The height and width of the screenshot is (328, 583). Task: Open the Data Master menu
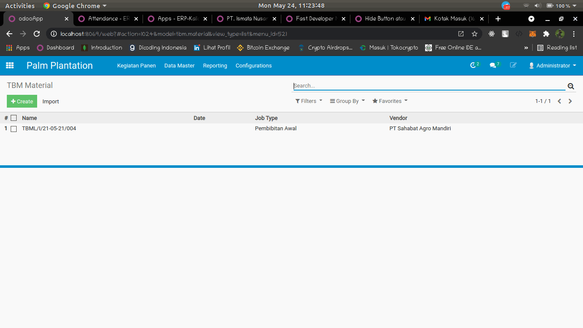179,65
